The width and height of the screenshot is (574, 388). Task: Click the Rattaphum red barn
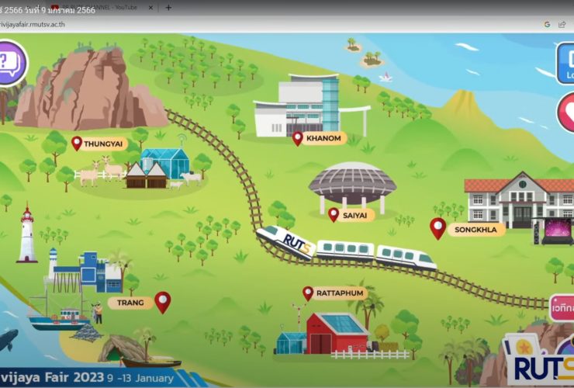337,332
